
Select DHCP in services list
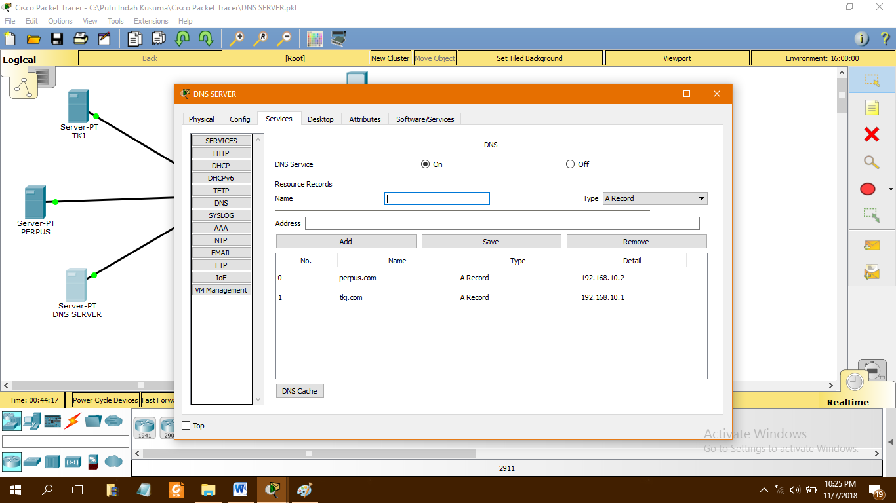point(221,166)
